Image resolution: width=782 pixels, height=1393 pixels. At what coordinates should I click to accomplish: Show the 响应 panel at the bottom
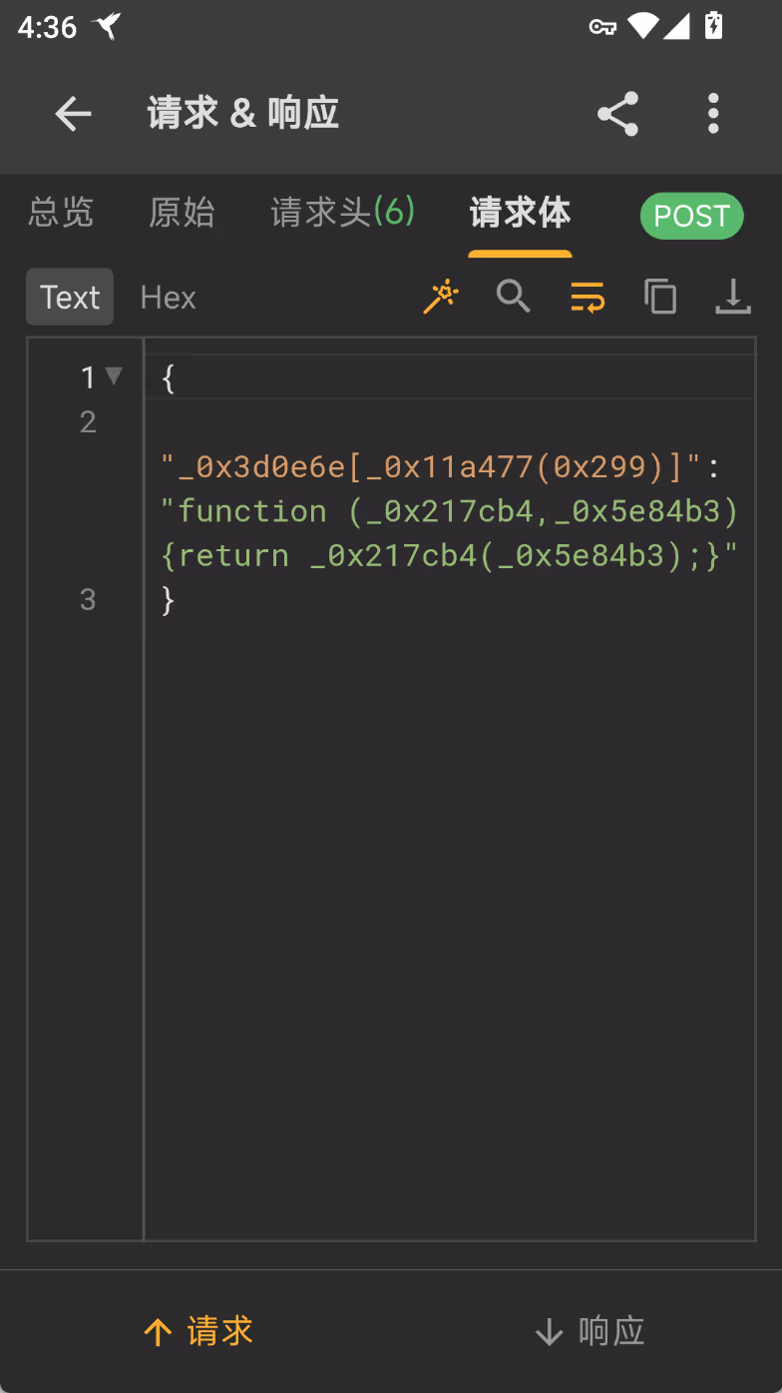pyautogui.click(x=589, y=1331)
